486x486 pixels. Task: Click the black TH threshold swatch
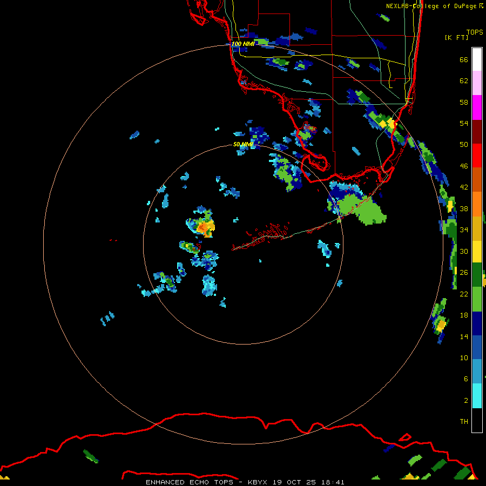pyautogui.click(x=477, y=420)
